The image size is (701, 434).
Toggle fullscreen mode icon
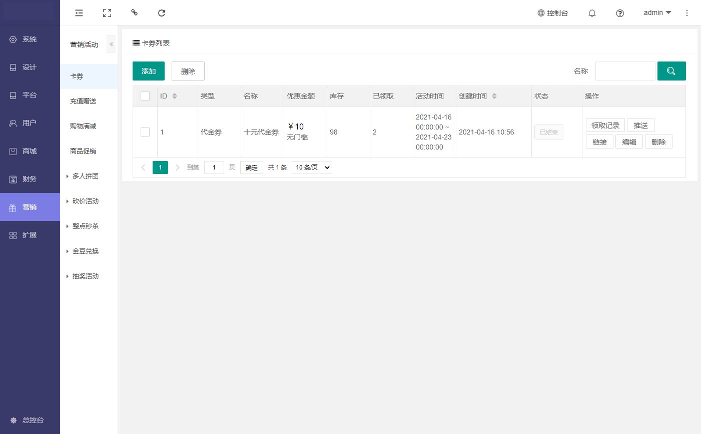click(x=107, y=13)
